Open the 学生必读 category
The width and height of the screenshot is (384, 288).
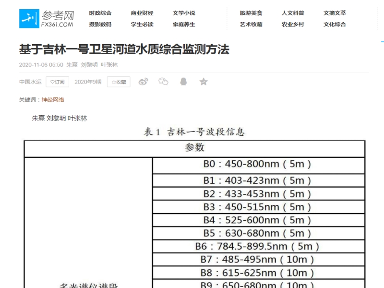point(142,24)
